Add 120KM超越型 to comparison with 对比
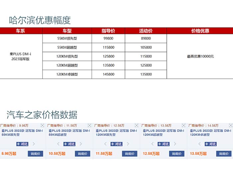This screenshot has width=233, height=175. tap(163, 144)
